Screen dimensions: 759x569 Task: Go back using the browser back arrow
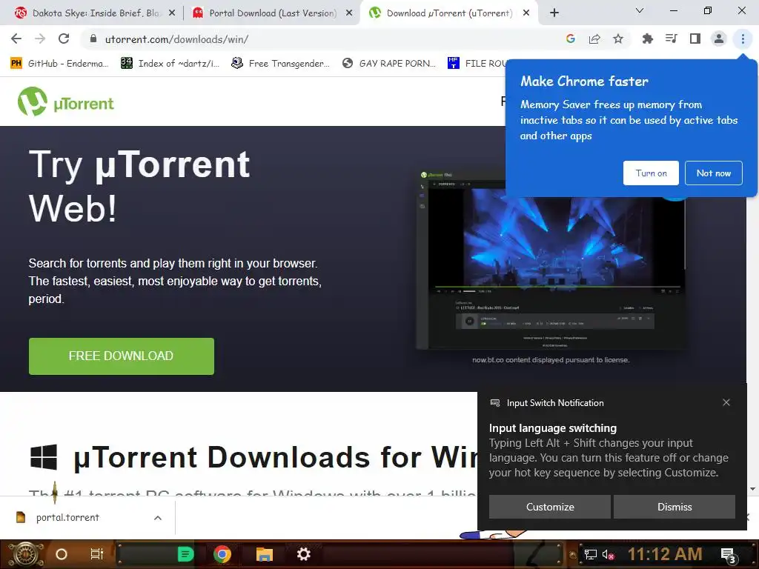16,39
